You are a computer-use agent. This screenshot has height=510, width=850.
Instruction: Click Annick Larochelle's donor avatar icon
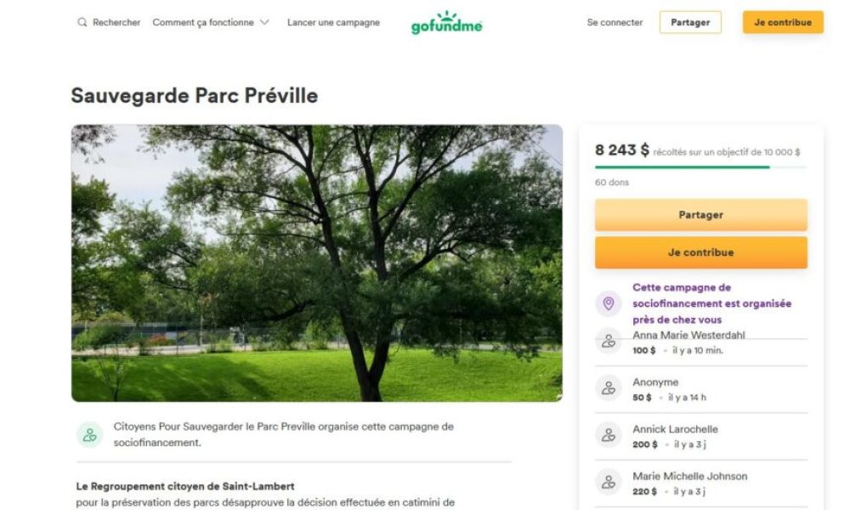pos(609,435)
